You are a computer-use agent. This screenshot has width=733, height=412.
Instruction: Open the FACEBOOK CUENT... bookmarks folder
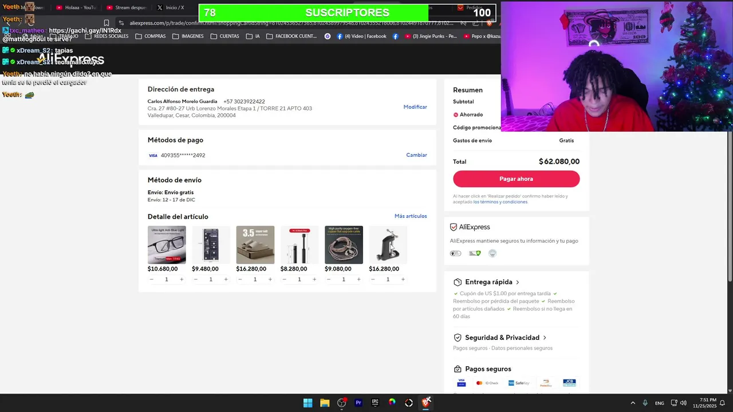(x=291, y=36)
